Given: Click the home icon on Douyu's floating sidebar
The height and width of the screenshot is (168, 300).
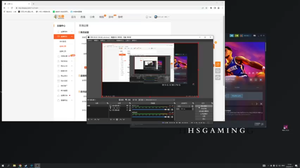Looking at the screenshot, I should [x=218, y=71].
